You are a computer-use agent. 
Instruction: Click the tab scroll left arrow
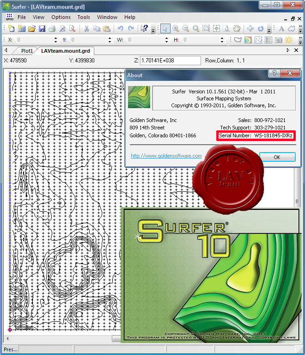tap(6, 50)
